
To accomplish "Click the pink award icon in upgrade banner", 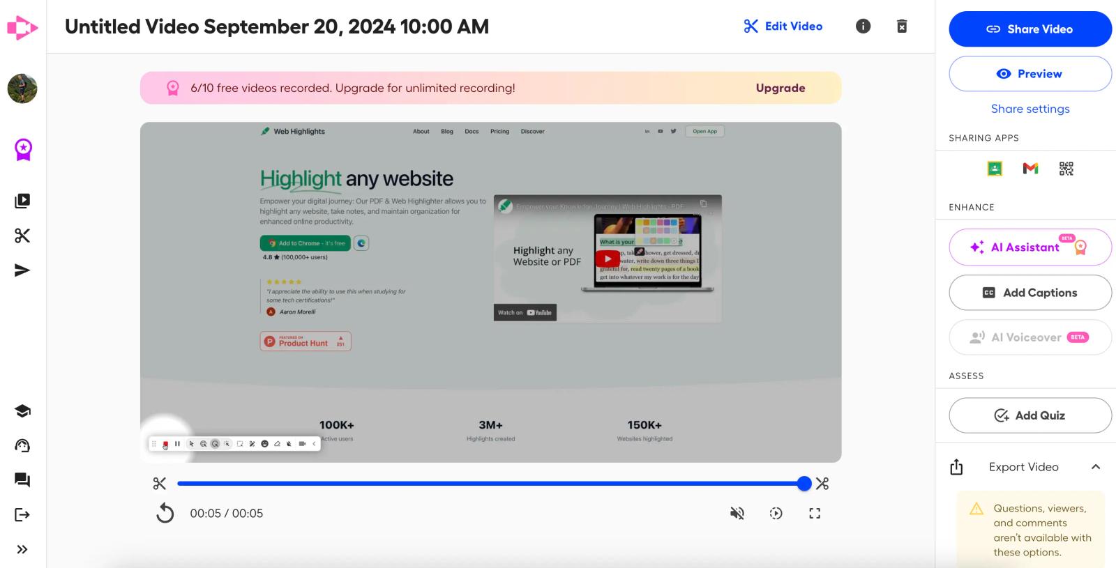I will 172,88.
